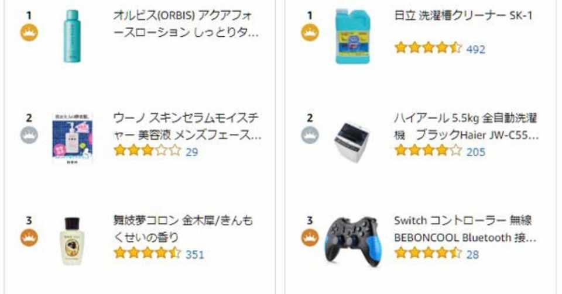Open the 351 reviews count link
562x294 pixels.
194,254
